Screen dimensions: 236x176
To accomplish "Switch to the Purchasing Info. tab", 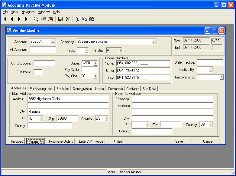I will pos(41,89).
